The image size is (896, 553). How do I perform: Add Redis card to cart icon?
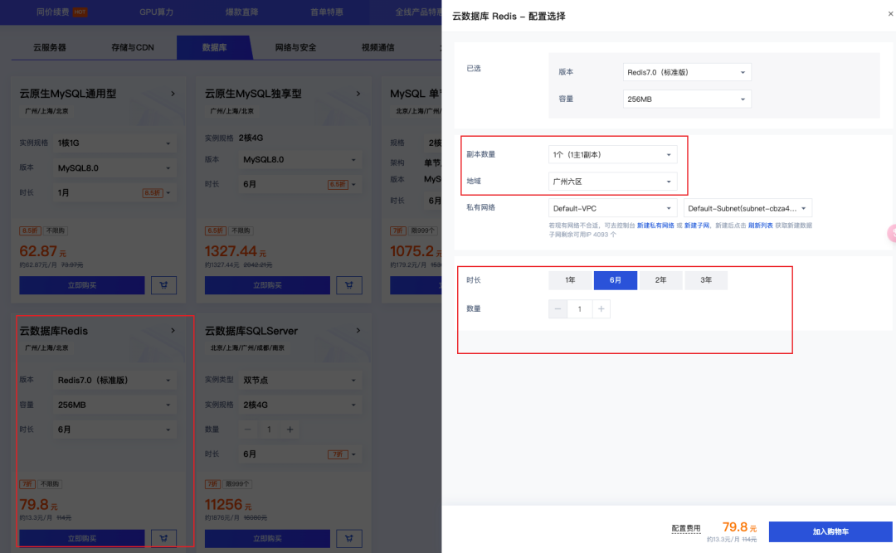coord(164,538)
